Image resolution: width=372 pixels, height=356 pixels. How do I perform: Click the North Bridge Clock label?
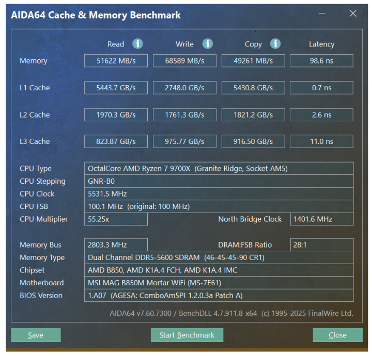[250, 219]
